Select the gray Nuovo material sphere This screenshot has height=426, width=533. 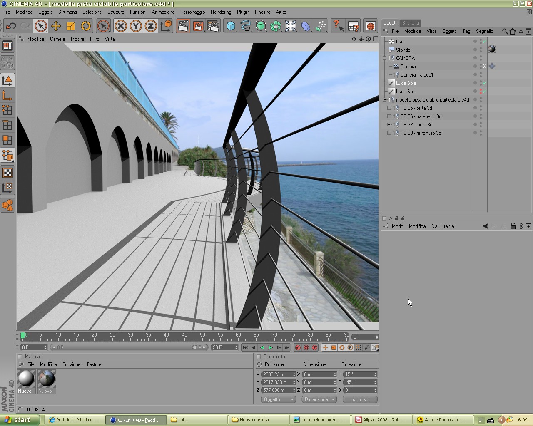click(26, 379)
